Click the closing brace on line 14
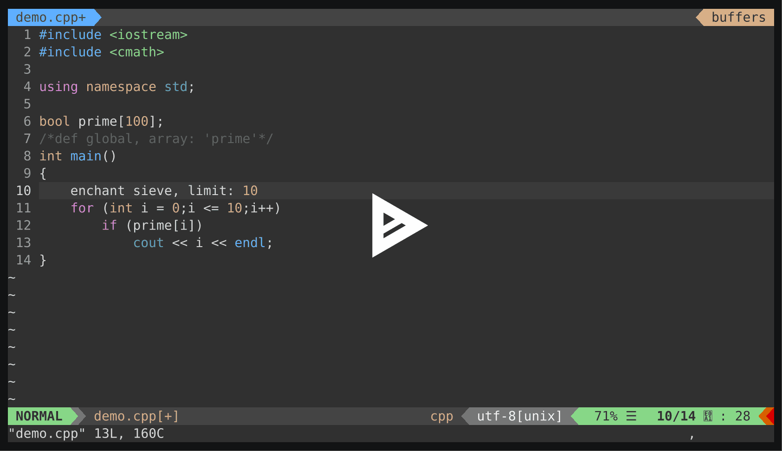Viewport: 782px width, 451px height. pos(43,260)
